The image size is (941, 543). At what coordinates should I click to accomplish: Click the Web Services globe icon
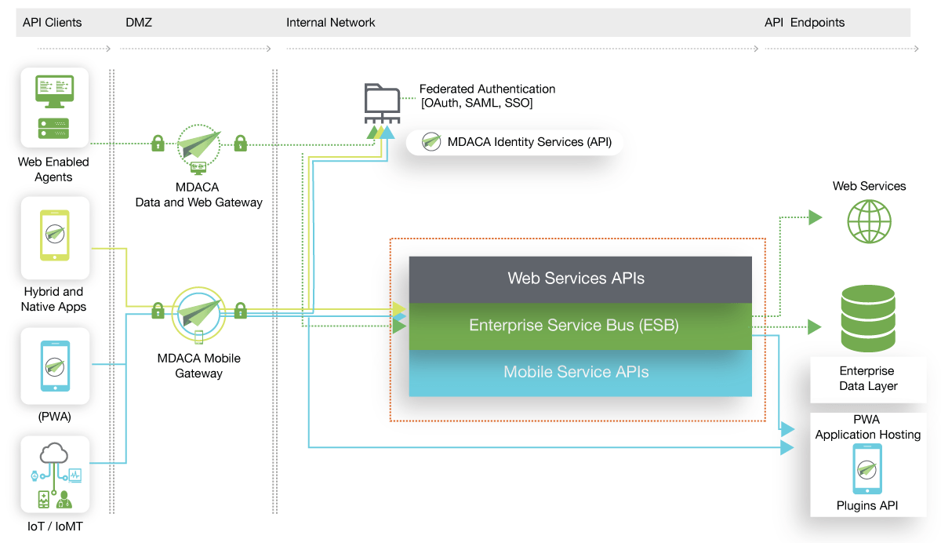[x=869, y=222]
